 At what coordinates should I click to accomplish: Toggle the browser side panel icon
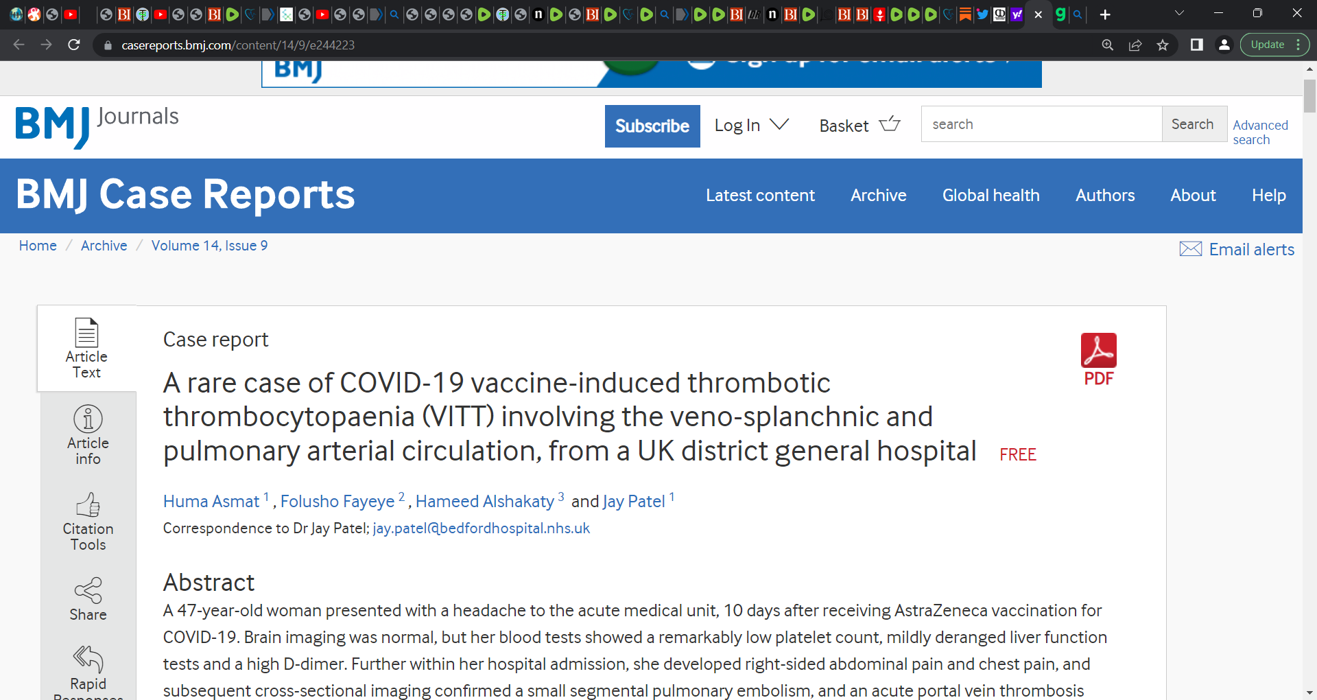coord(1197,45)
